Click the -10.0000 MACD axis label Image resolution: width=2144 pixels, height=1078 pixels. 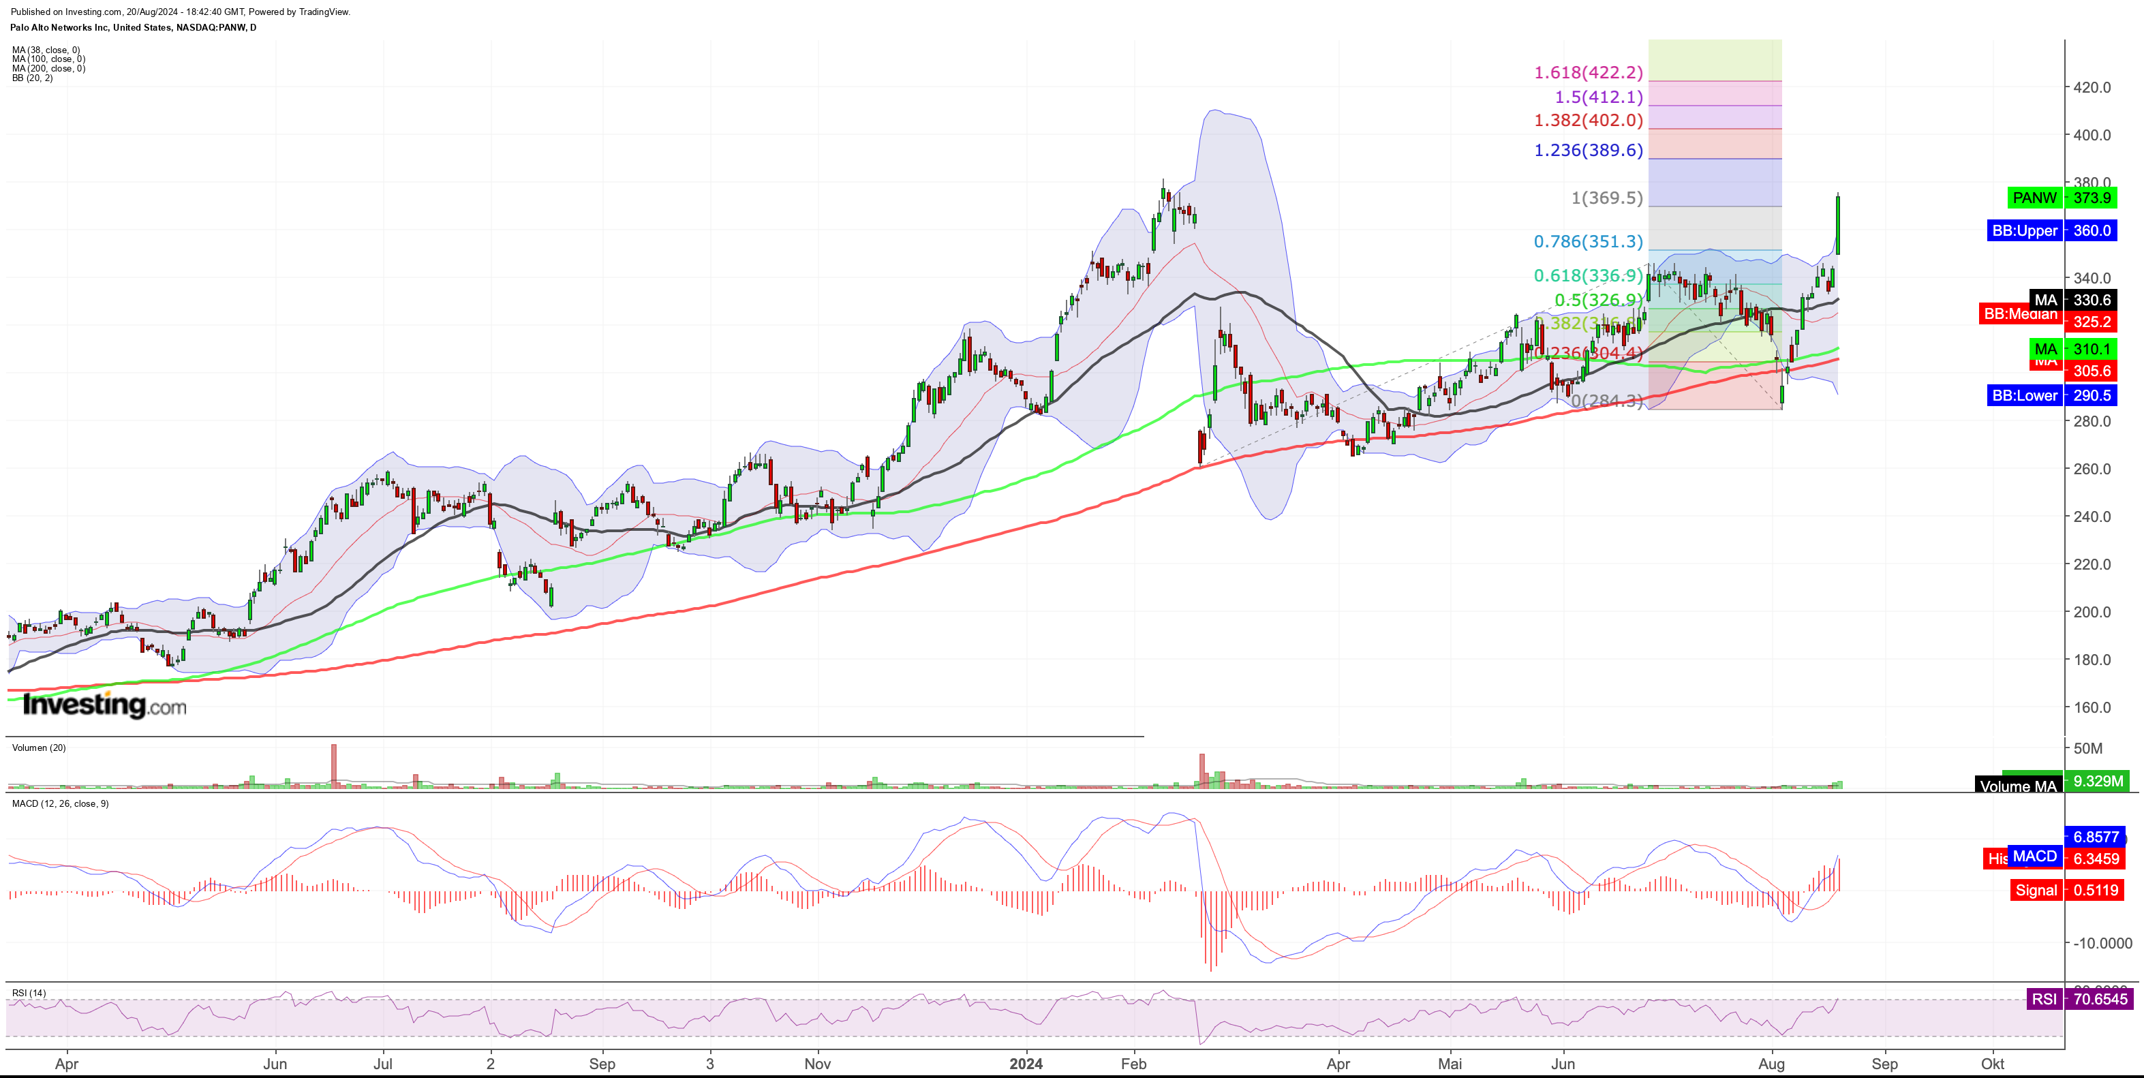pos(2102,943)
